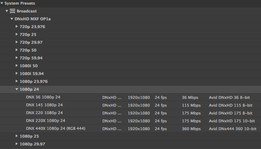This screenshot has width=261, height=149.
Task: Select the 720p 25 label
Action: tap(28, 34)
